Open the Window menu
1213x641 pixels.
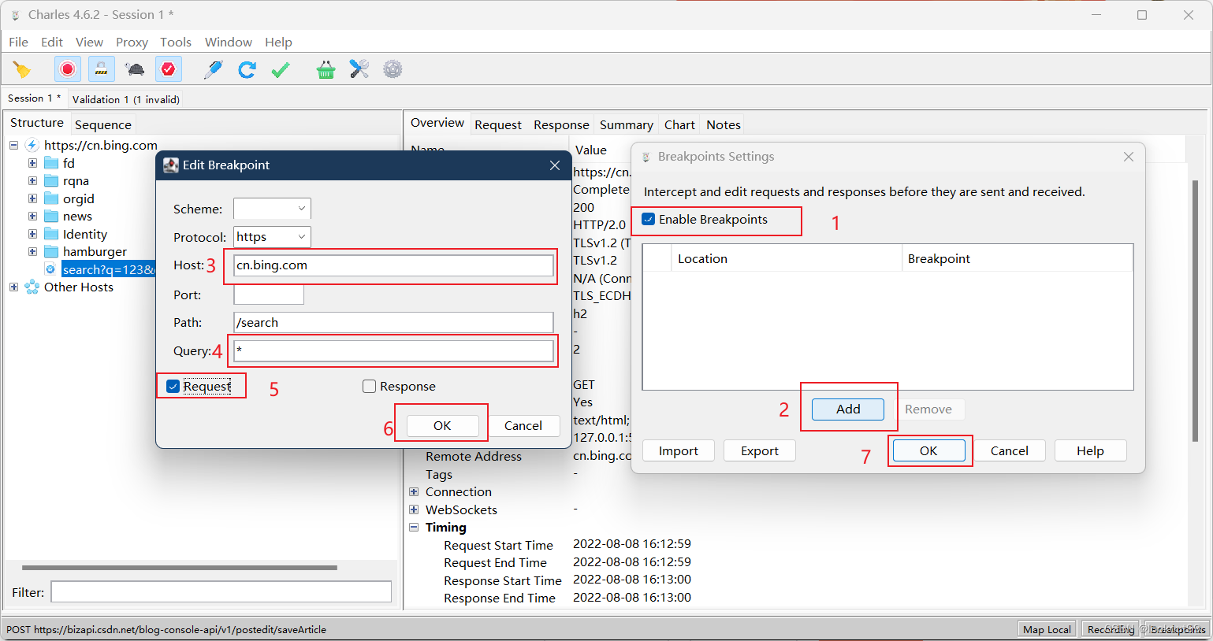[x=229, y=42]
